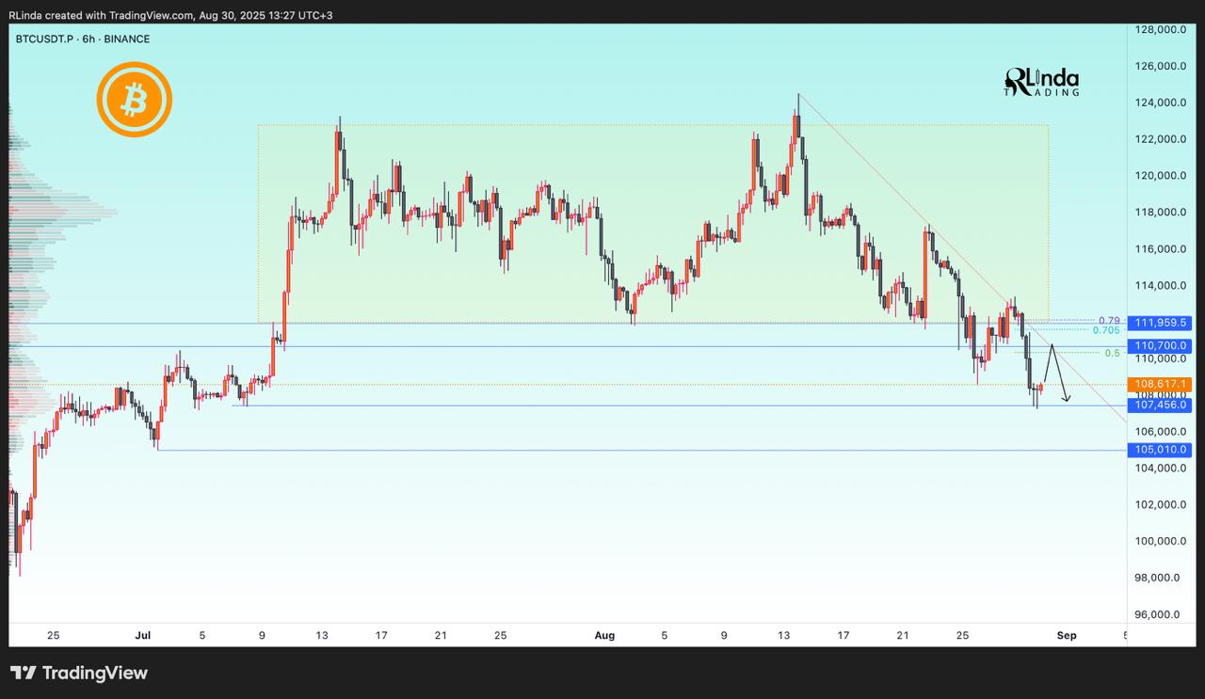Click the RLinda created with TradingView.com header
Image resolution: width=1205 pixels, height=699 pixels.
point(169,15)
